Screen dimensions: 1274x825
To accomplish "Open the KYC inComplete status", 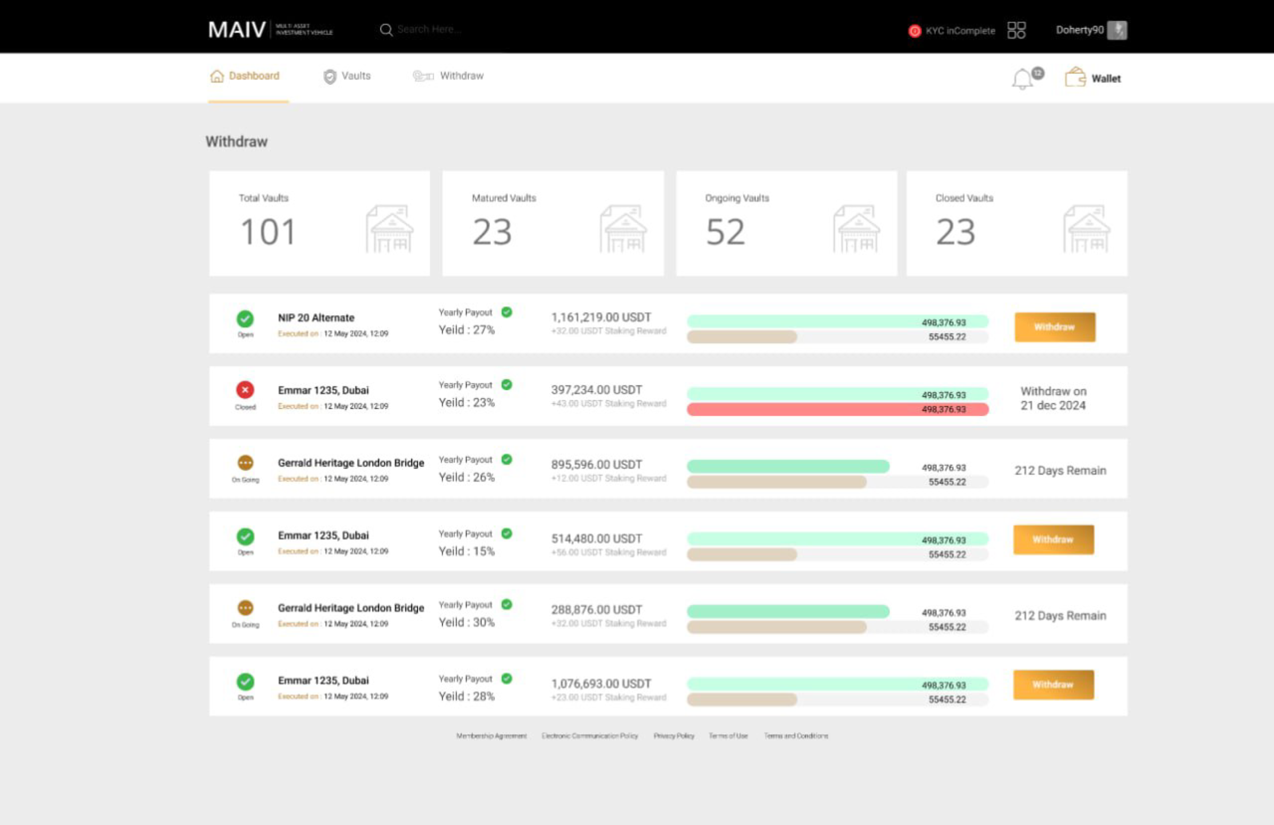I will pyautogui.click(x=960, y=31).
